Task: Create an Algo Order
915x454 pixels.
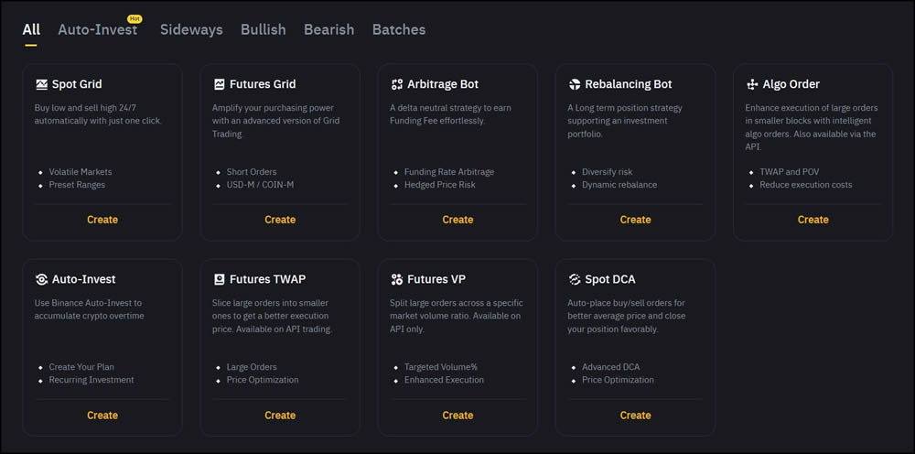Action: [x=813, y=220]
